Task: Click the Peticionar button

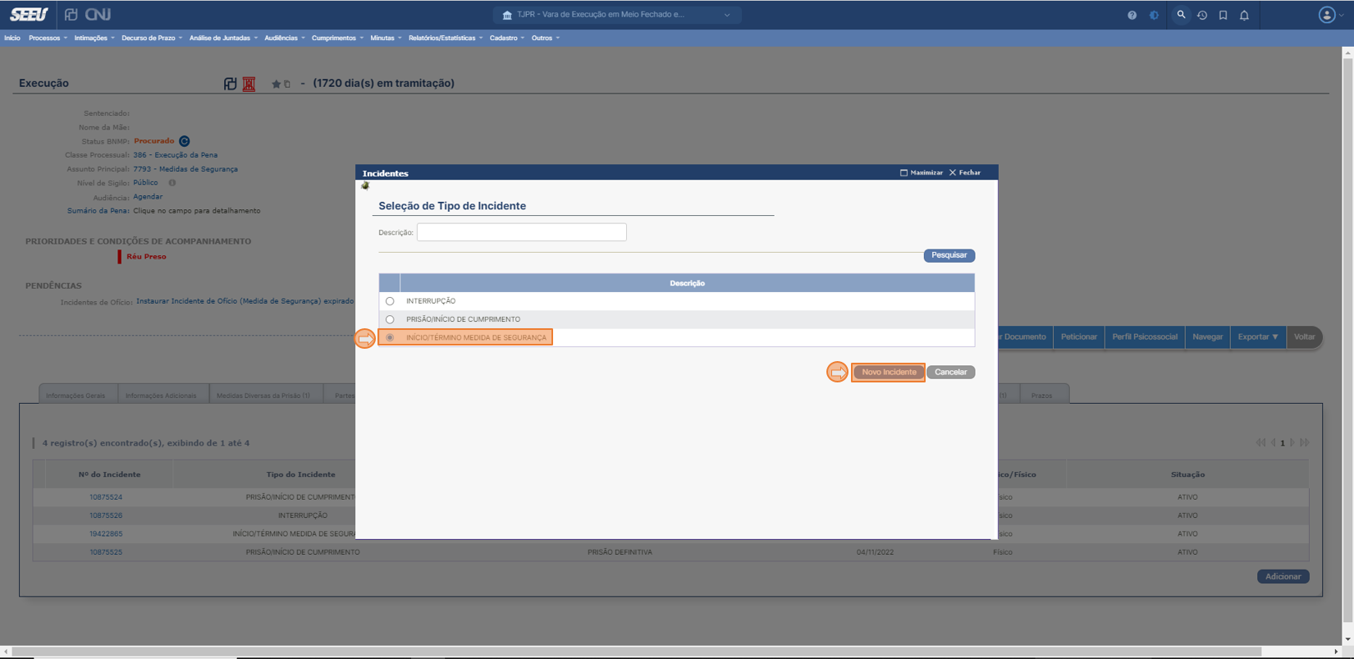Action: 1079,336
